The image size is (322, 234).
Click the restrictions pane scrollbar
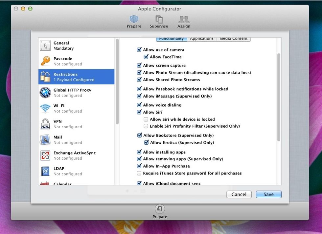[x=279, y=98]
